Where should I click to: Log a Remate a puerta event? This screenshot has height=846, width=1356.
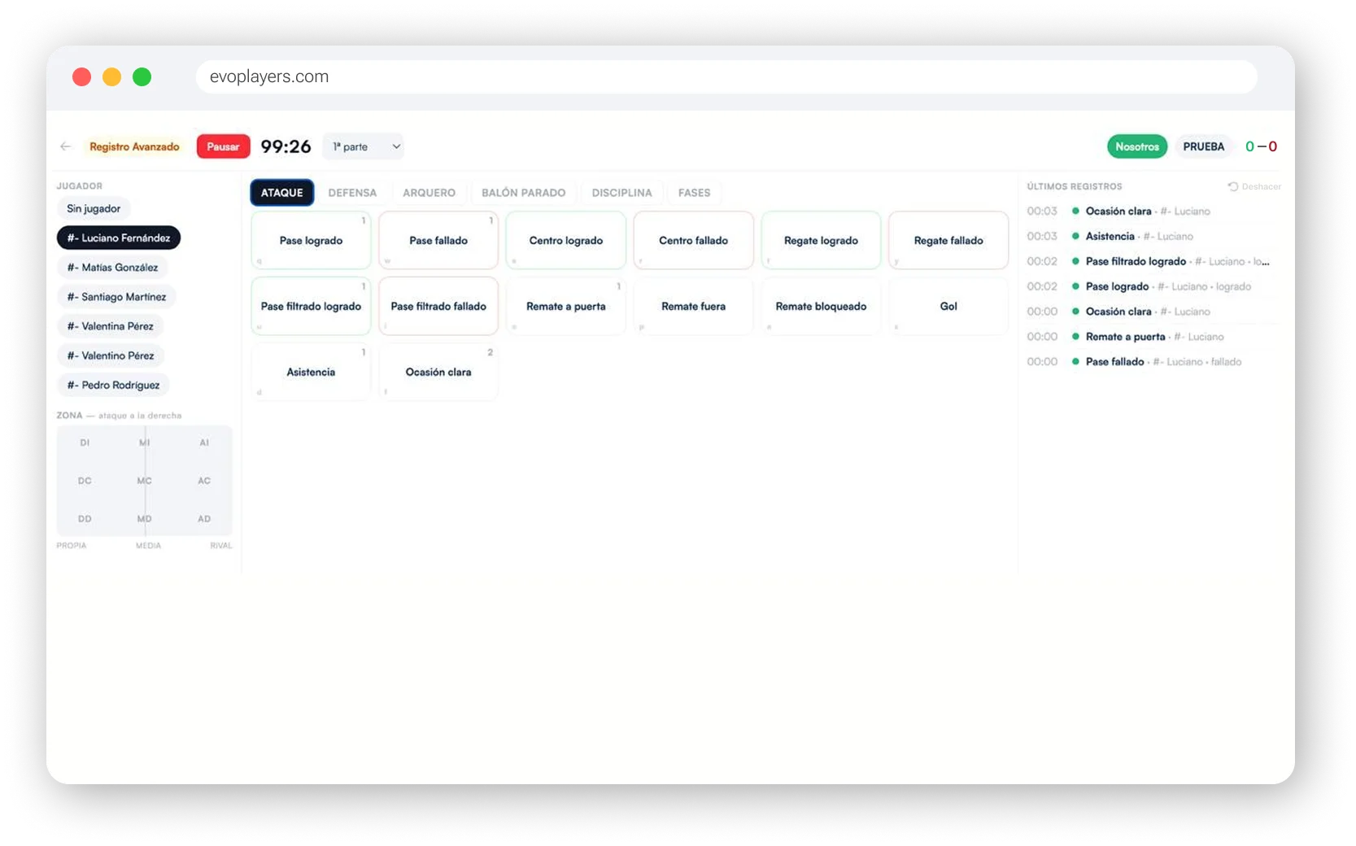click(566, 306)
